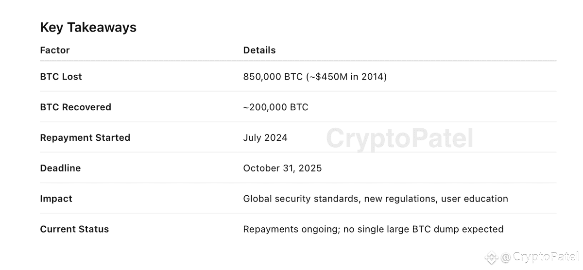Click the Deadline row label
The width and height of the screenshot is (583, 270).
click(x=60, y=169)
